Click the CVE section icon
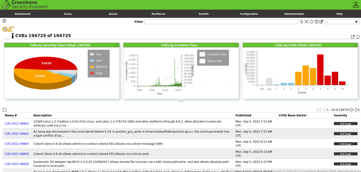Viewport: 361px width, 172px height. click(x=8, y=29)
